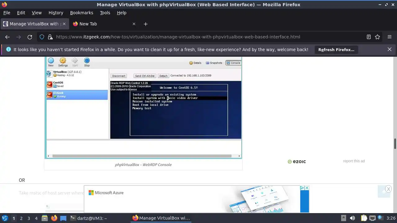
Task: Switch to workspace 2
Action: (x=21, y=218)
